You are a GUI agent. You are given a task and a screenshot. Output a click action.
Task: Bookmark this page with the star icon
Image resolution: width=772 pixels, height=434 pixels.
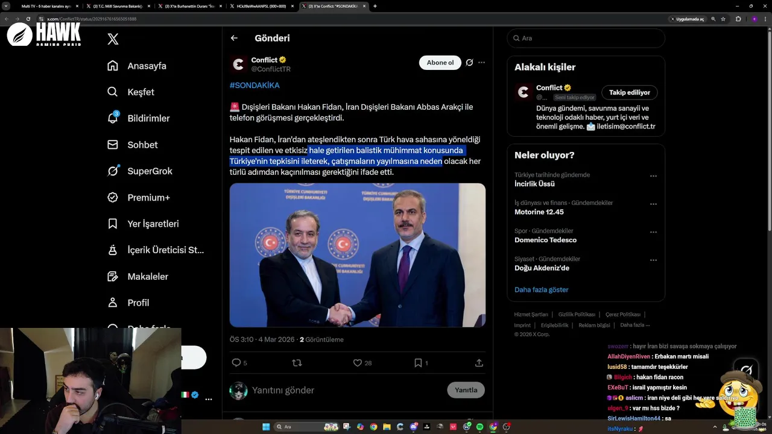(x=723, y=19)
